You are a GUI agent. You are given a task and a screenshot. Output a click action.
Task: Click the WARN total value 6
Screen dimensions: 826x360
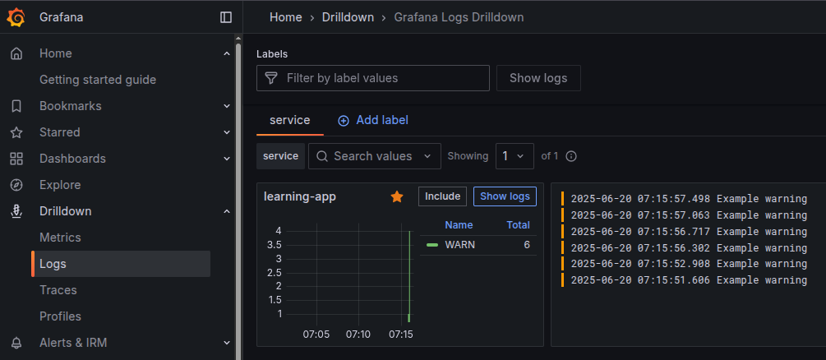527,245
